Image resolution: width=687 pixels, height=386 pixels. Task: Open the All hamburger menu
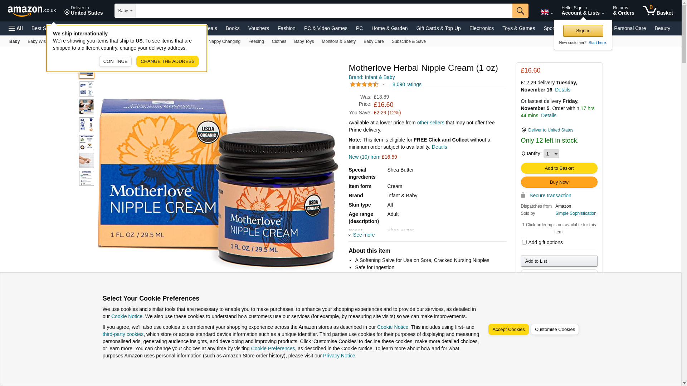[16, 28]
